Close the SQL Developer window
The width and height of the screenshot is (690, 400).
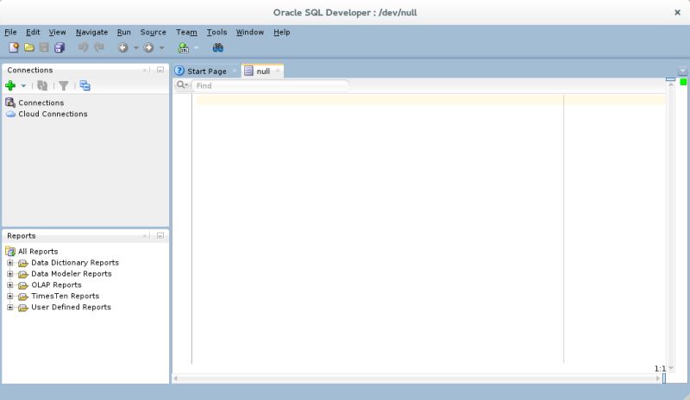[677, 12]
